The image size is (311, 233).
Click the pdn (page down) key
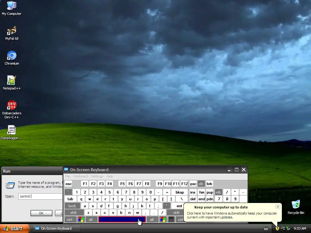tap(210, 199)
